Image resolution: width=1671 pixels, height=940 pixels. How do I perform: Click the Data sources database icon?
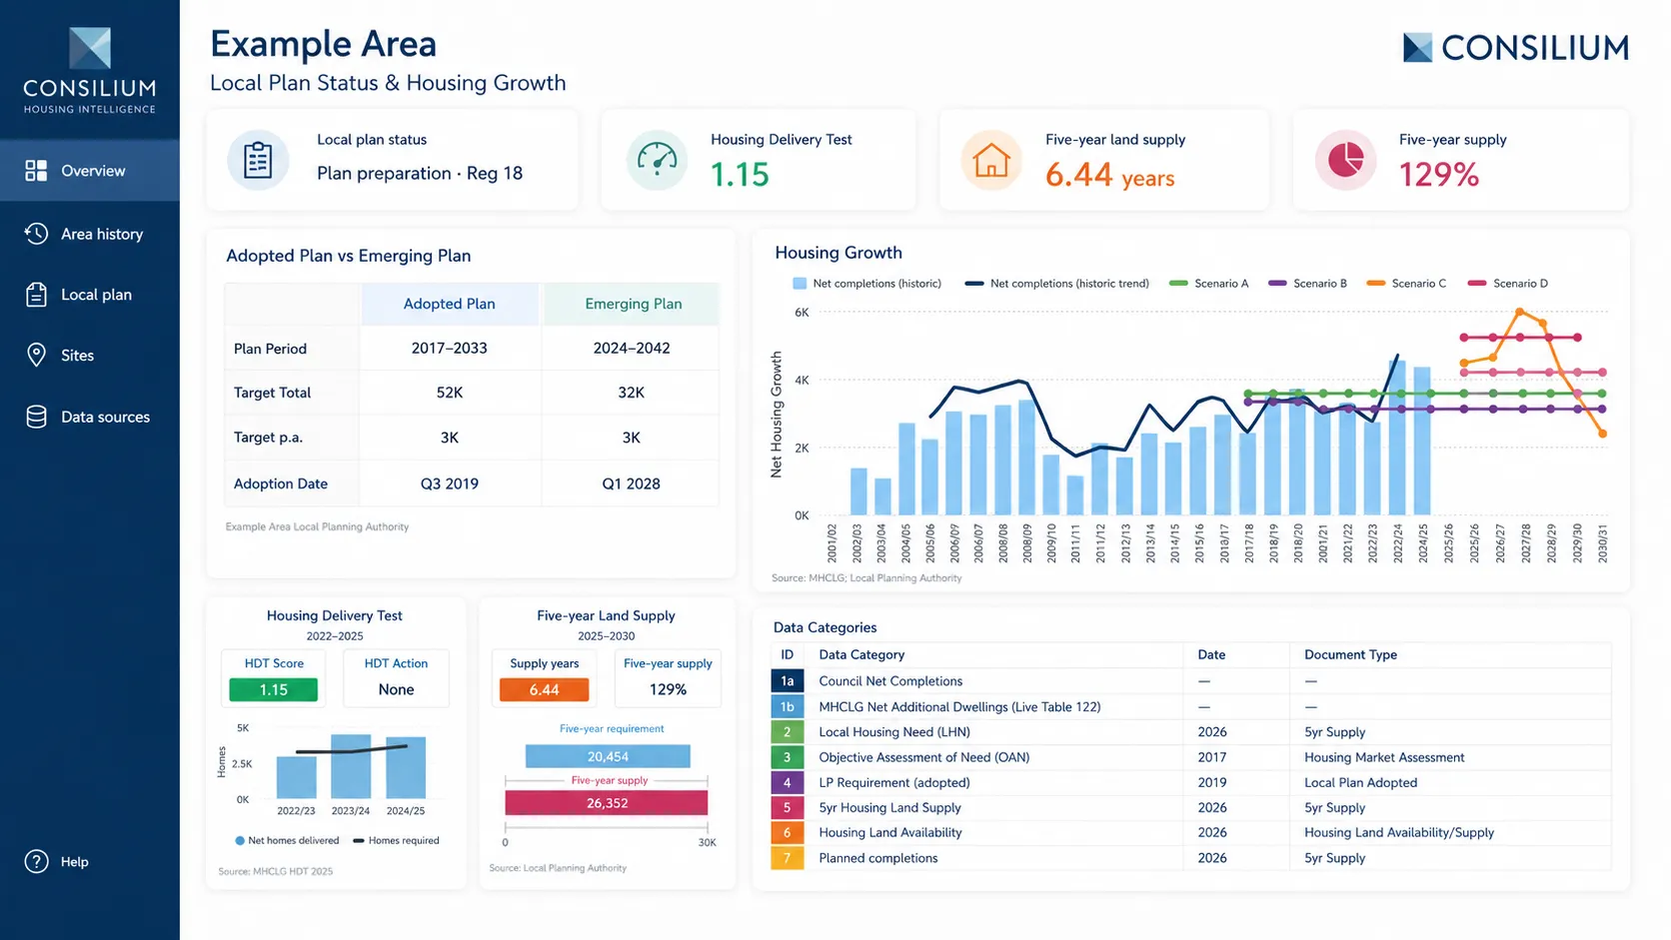[x=36, y=418]
